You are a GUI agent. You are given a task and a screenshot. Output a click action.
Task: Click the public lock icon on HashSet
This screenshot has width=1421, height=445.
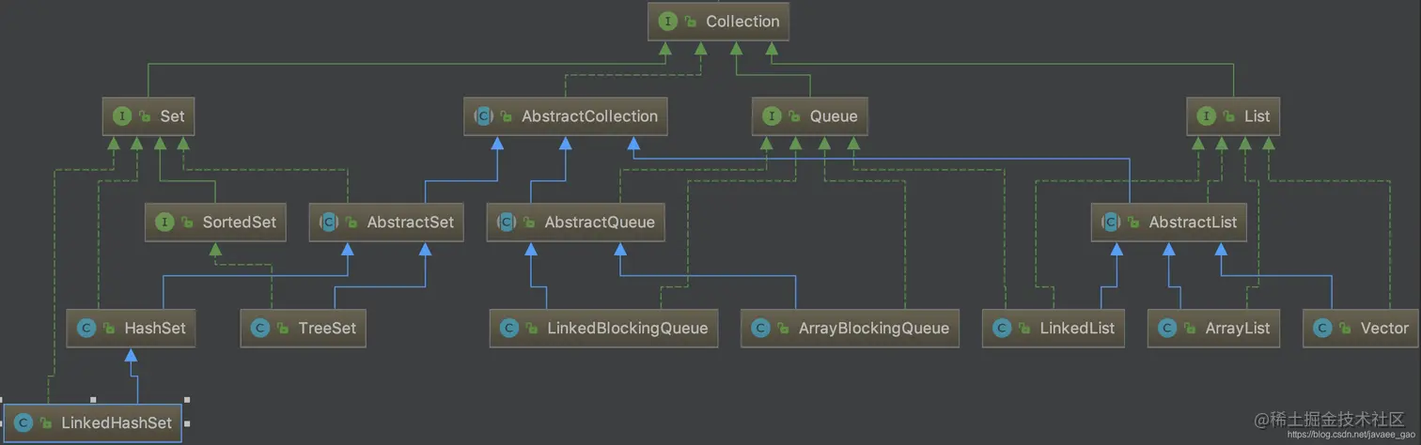click(x=110, y=329)
